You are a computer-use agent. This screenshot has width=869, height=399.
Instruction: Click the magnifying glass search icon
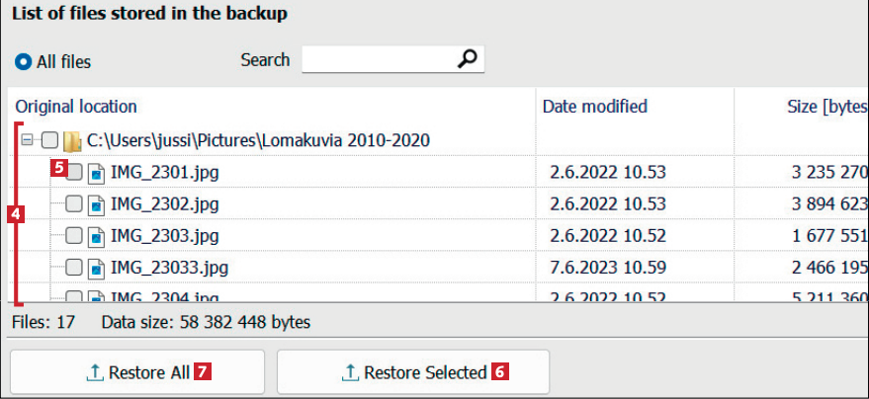click(469, 60)
